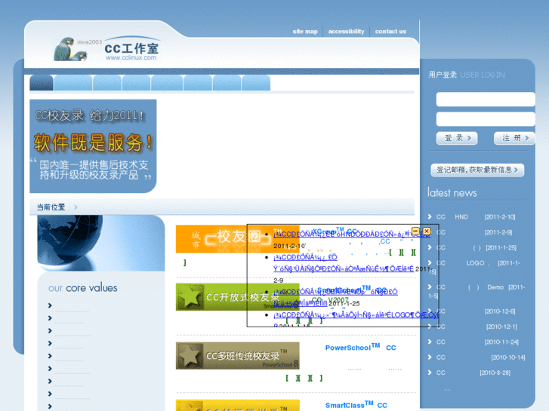Click the CC校友录 给力2011 promo banner
Viewport: 549px width, 411px height.
[93, 146]
